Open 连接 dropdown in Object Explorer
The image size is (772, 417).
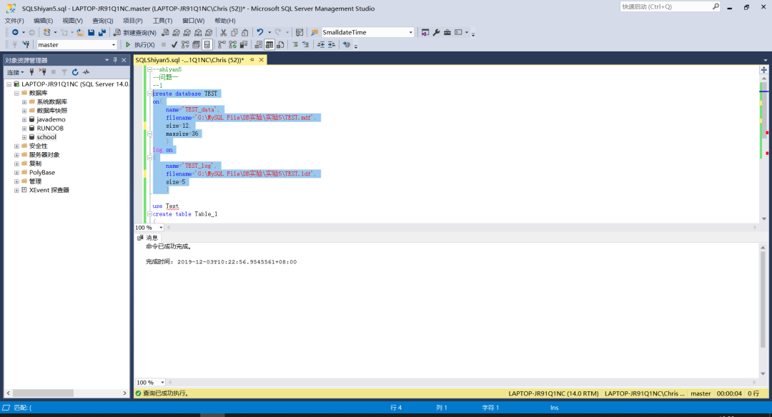click(x=15, y=72)
